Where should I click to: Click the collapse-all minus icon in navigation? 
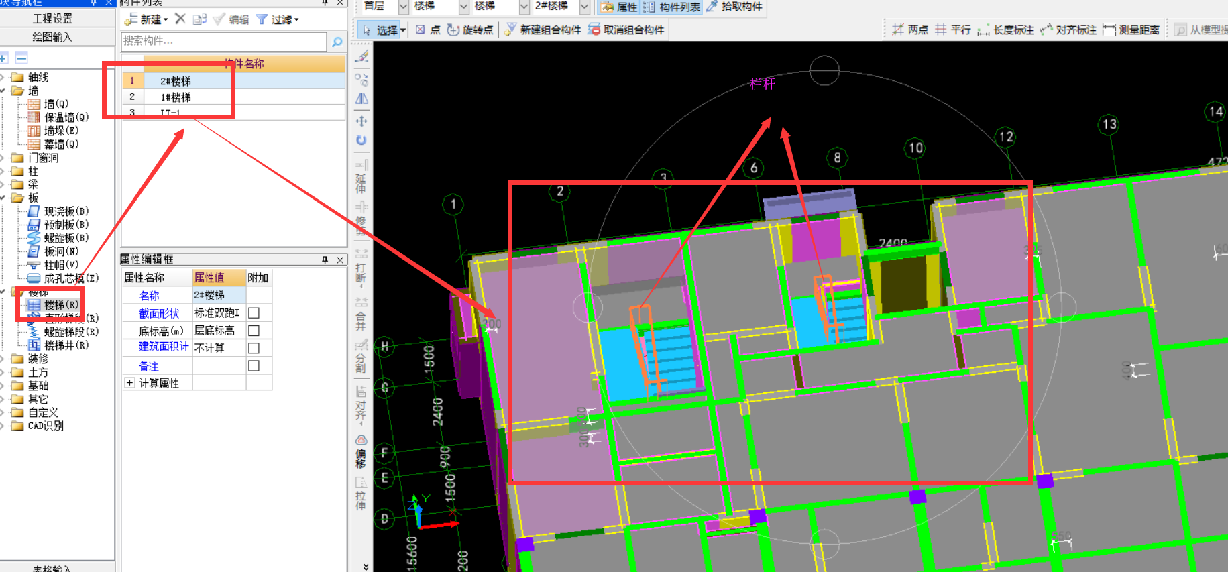[21, 58]
